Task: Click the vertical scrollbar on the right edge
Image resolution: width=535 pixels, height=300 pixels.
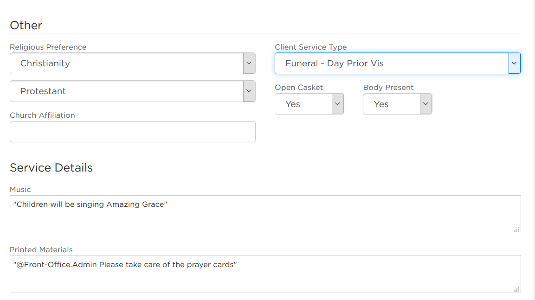Action: [x=534, y=150]
